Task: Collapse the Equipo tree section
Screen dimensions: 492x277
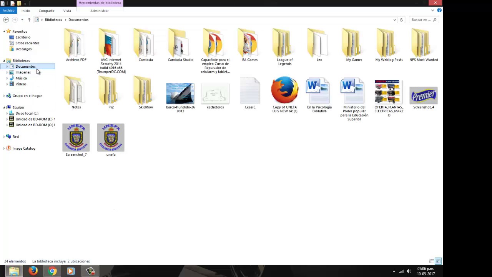Action: pyautogui.click(x=4, y=107)
